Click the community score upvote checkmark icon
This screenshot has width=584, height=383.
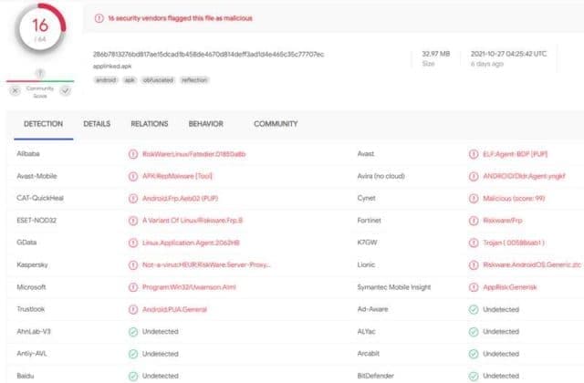pyautogui.click(x=66, y=90)
